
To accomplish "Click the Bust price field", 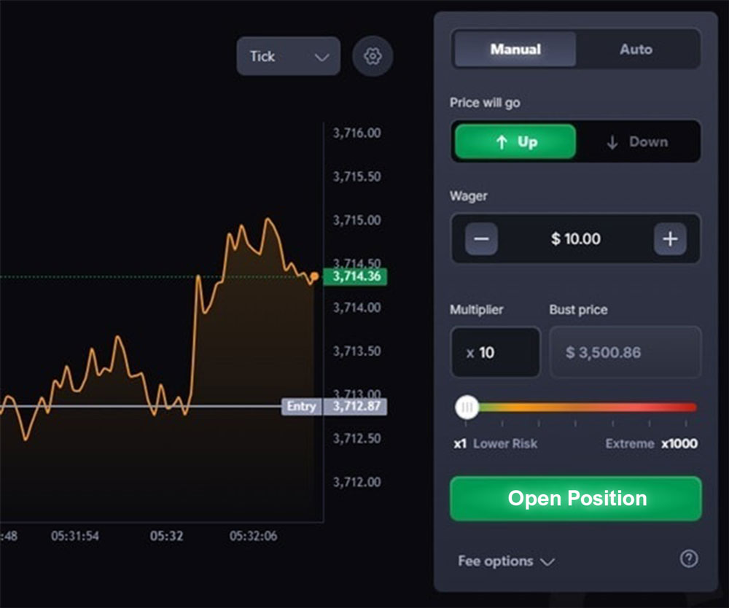I will coord(625,352).
